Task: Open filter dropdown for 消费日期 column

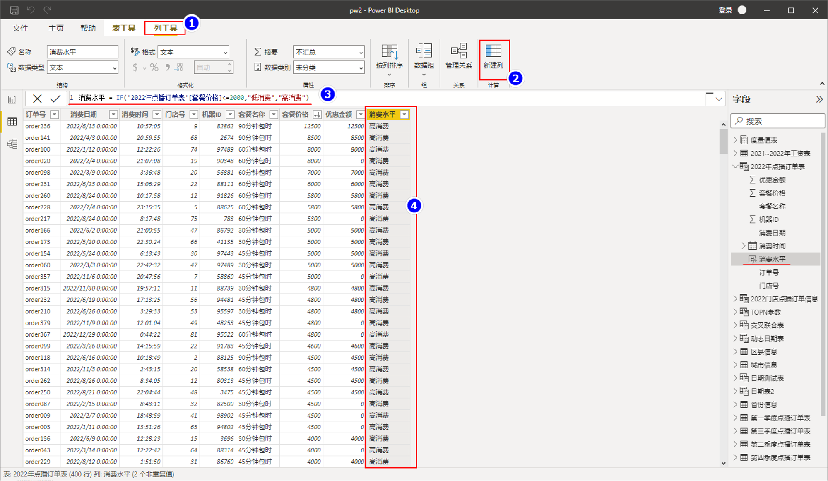Action: 113,114
